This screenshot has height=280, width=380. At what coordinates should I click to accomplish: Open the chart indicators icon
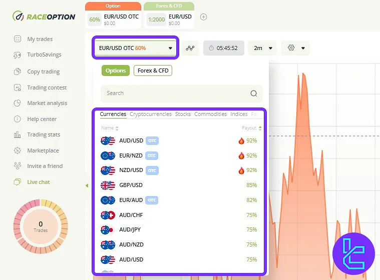point(190,48)
